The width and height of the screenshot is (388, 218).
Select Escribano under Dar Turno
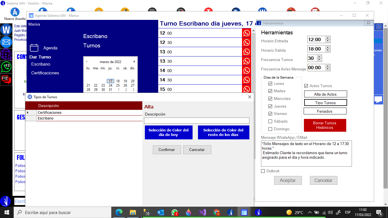[41, 64]
